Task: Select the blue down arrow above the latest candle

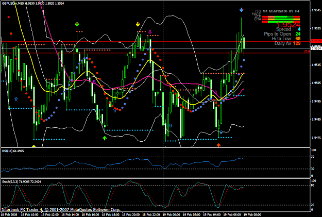Action: (x=241, y=10)
